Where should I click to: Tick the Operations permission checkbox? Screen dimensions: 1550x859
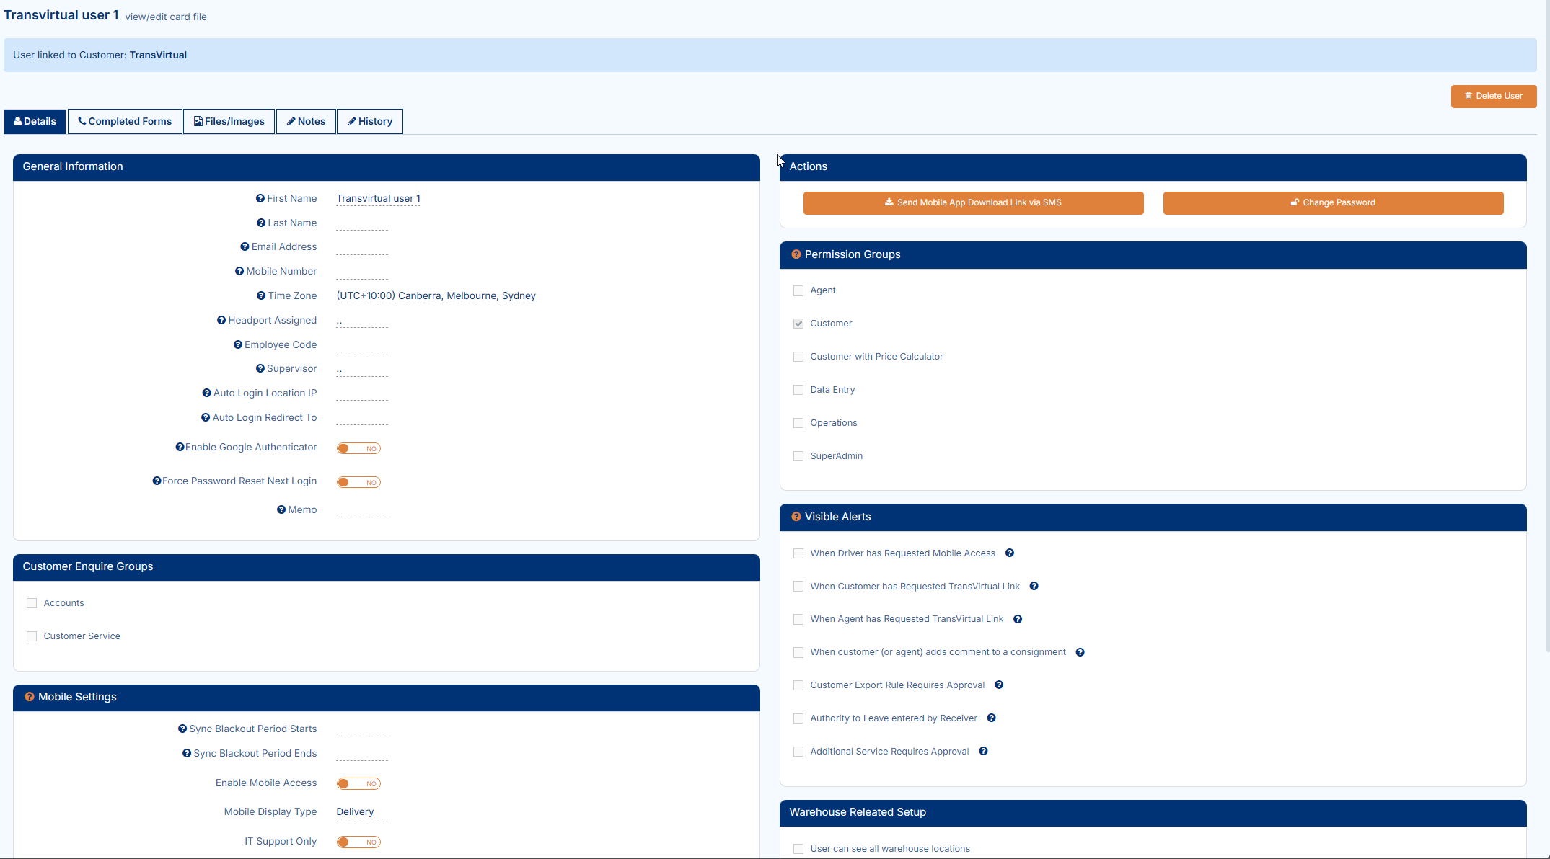point(798,423)
